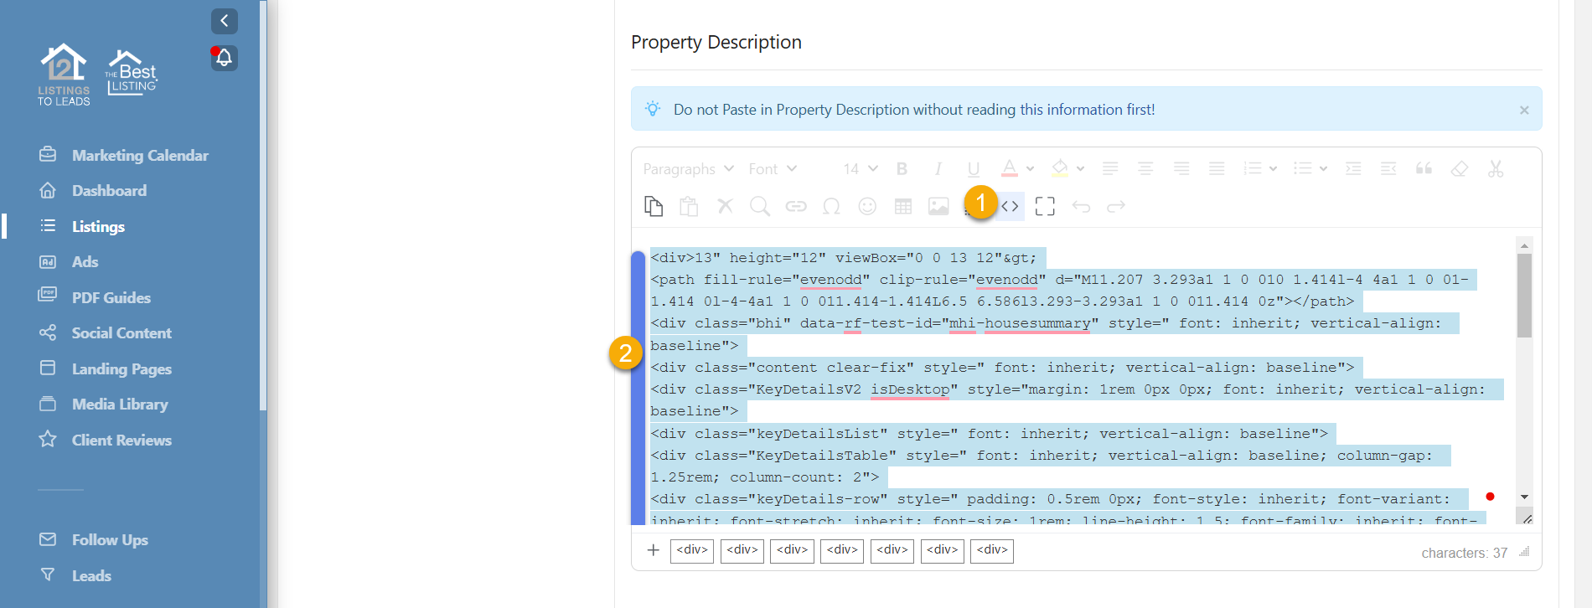Click the emoji smiley icon
Image resolution: width=1592 pixels, height=608 pixels.
(867, 206)
